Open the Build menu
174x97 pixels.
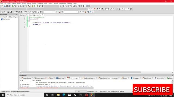[x=24, y=4]
